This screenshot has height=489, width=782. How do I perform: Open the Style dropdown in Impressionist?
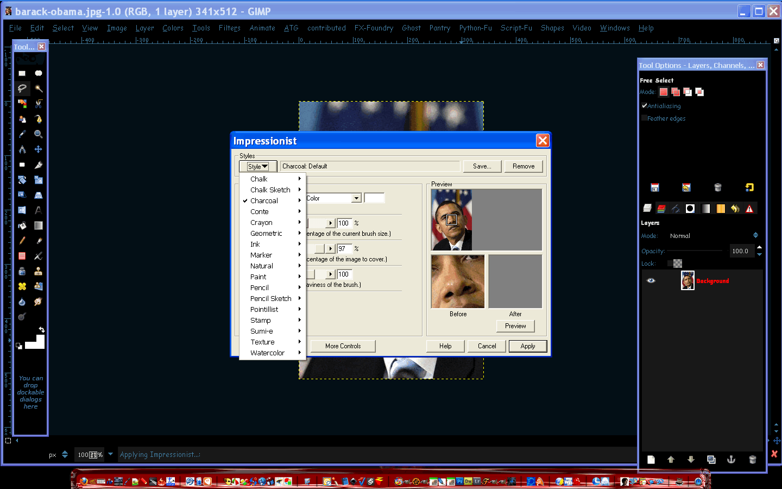(x=258, y=166)
